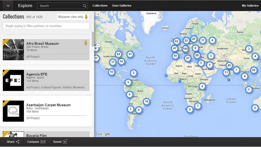The height and width of the screenshot is (147, 261).
Task: Open My Galleries
Action: pyautogui.click(x=250, y=5)
